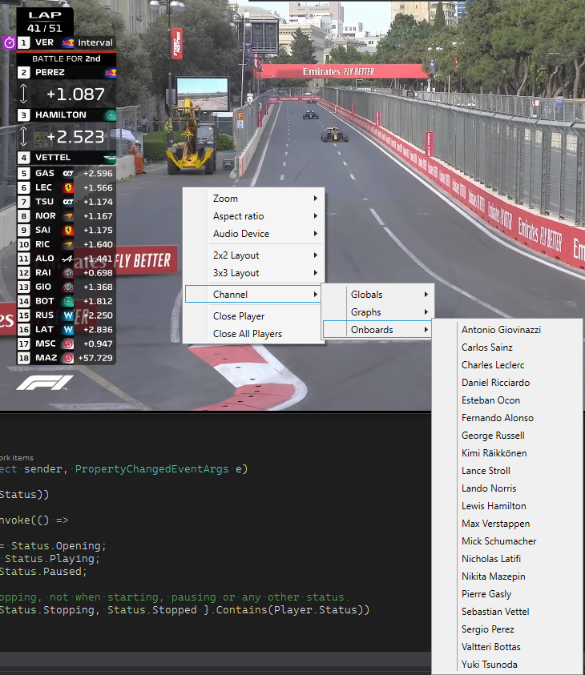Select Mick Schumacher onboard
Viewport: 585px width, 675px height.
tap(507, 541)
